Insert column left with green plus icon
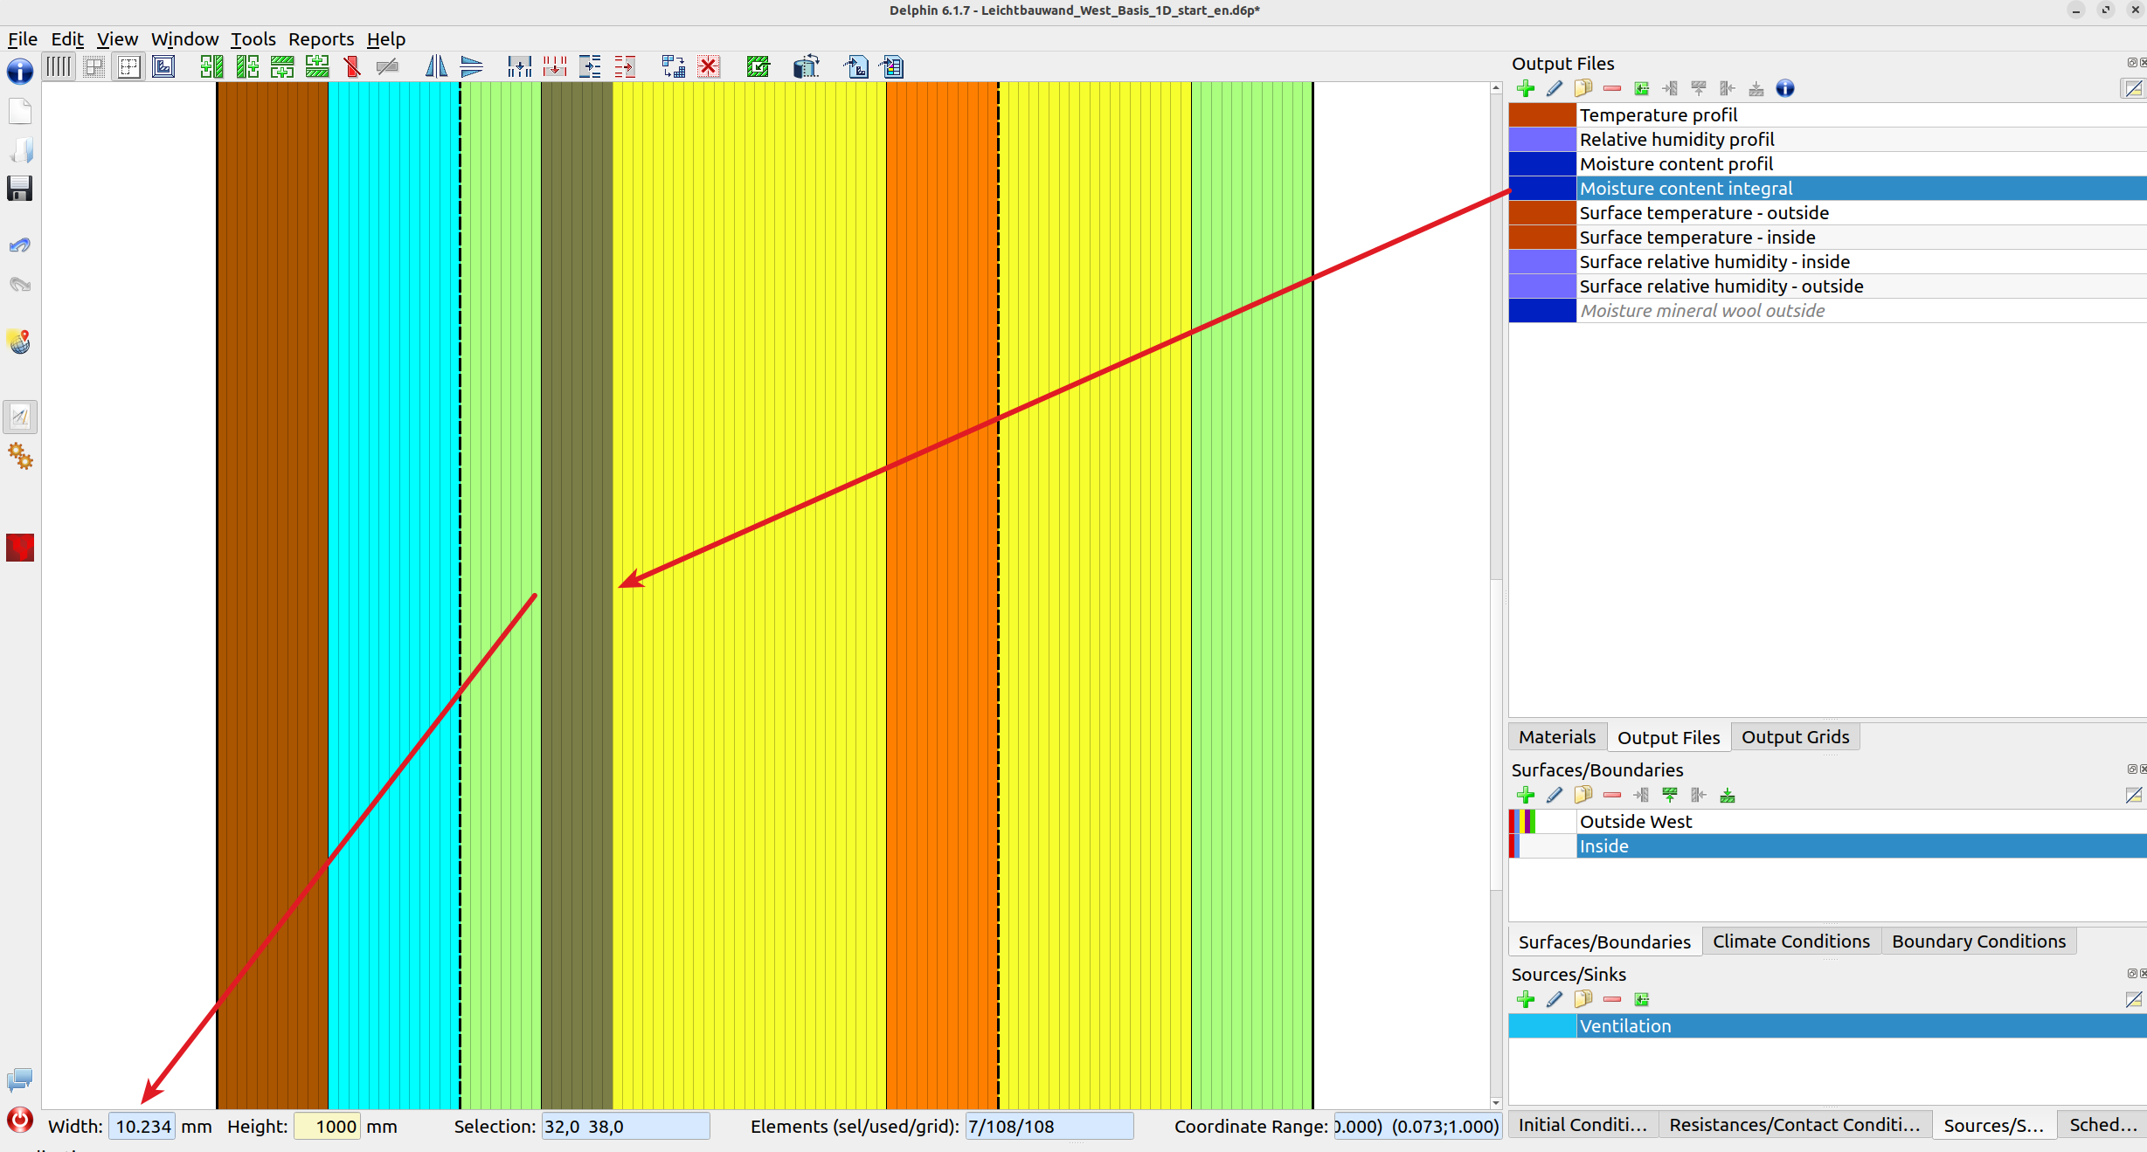This screenshot has width=2147, height=1152. [x=211, y=66]
